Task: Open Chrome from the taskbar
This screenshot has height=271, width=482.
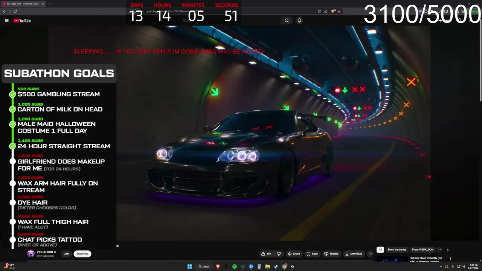Action: click(284, 266)
